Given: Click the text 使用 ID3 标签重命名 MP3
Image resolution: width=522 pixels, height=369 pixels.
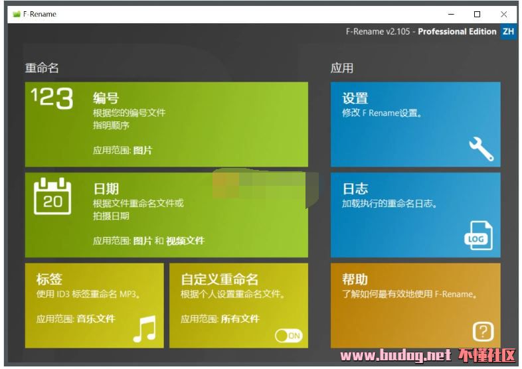Looking at the screenshot, I should pos(88,294).
